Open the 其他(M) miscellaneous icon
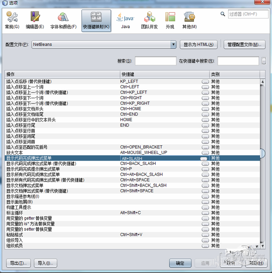Image resolution: width=272 pixels, height=273 pixels. tap(190, 21)
